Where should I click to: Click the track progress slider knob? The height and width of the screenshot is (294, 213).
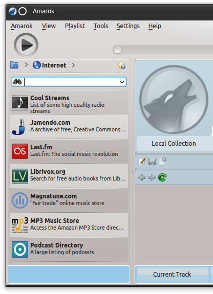click(x=117, y=50)
